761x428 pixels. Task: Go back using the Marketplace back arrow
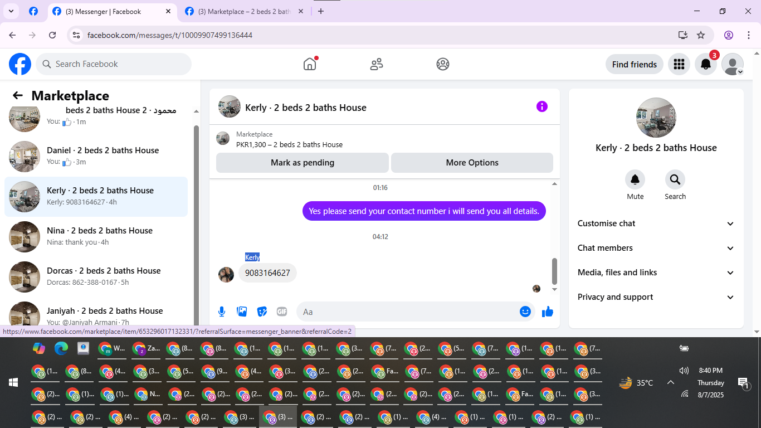click(18, 95)
